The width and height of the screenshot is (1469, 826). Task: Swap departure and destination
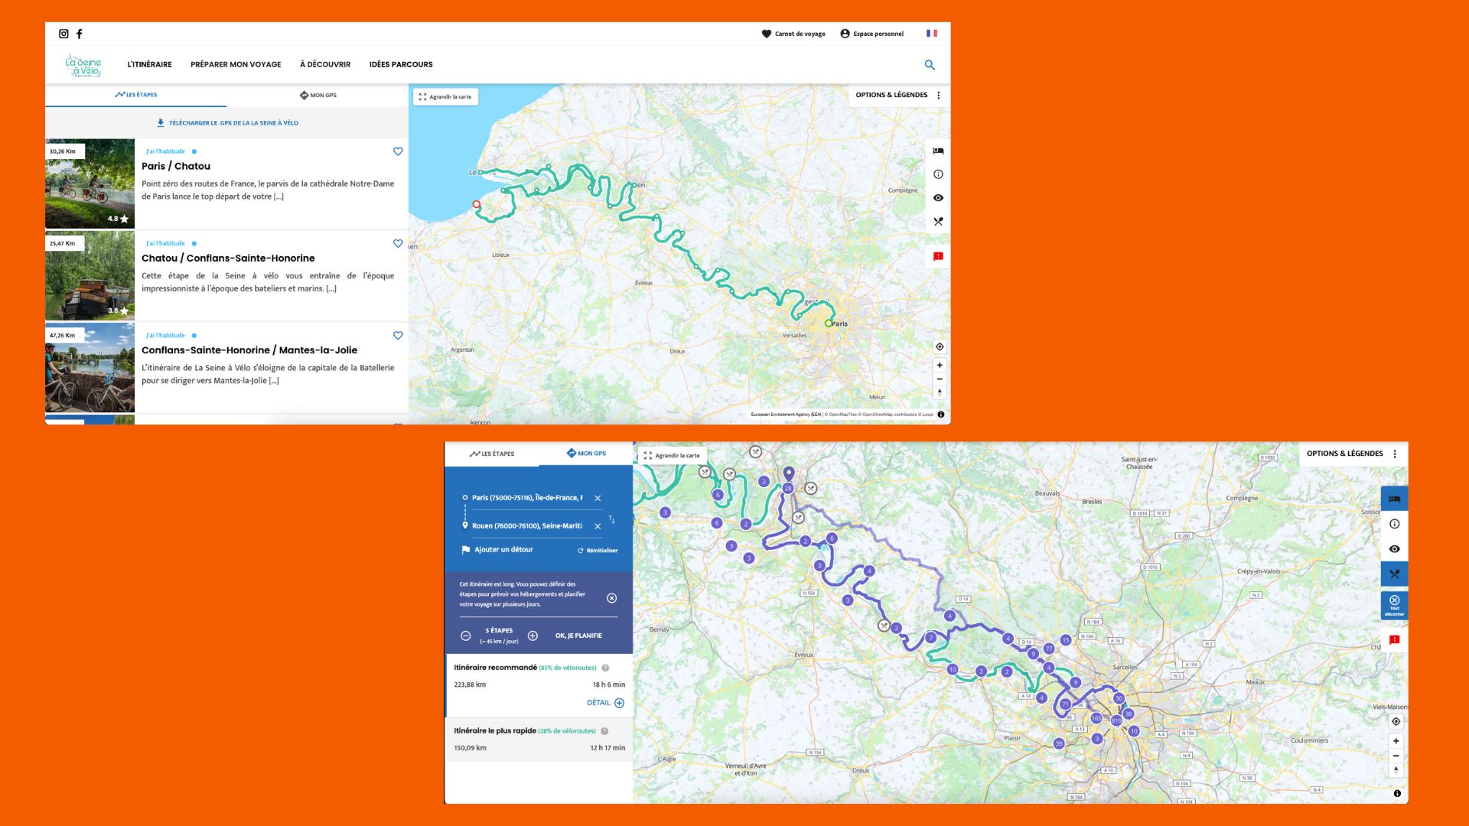point(612,520)
